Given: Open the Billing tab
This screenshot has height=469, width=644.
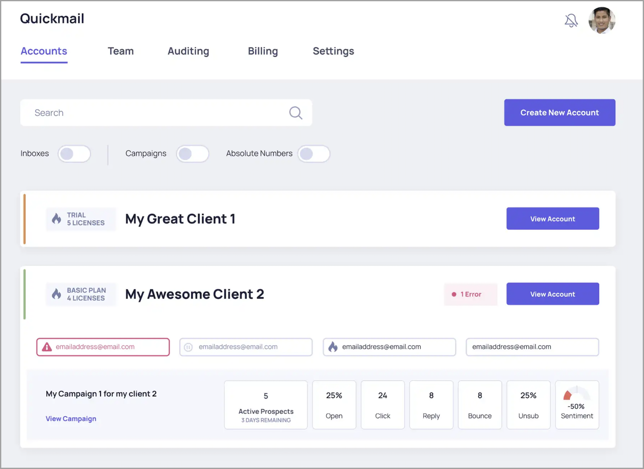Looking at the screenshot, I should coord(263,51).
